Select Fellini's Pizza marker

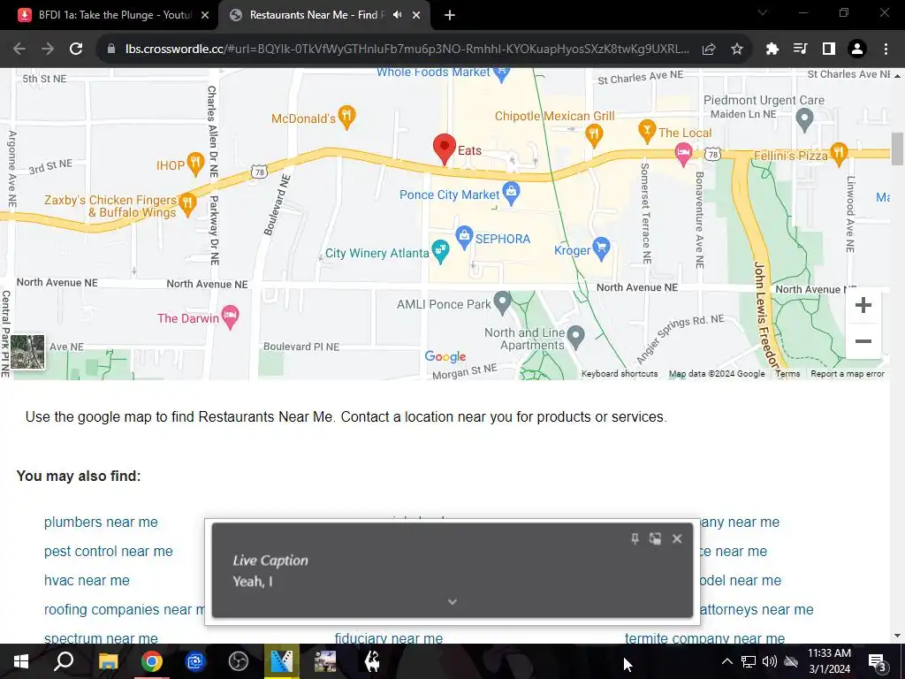point(839,154)
